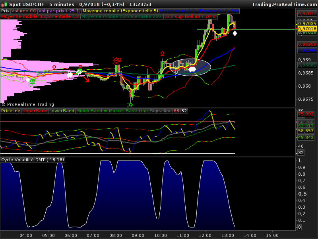This screenshot has width=318, height=239.
Task: Select the Priceline label
Action: pos(11,111)
